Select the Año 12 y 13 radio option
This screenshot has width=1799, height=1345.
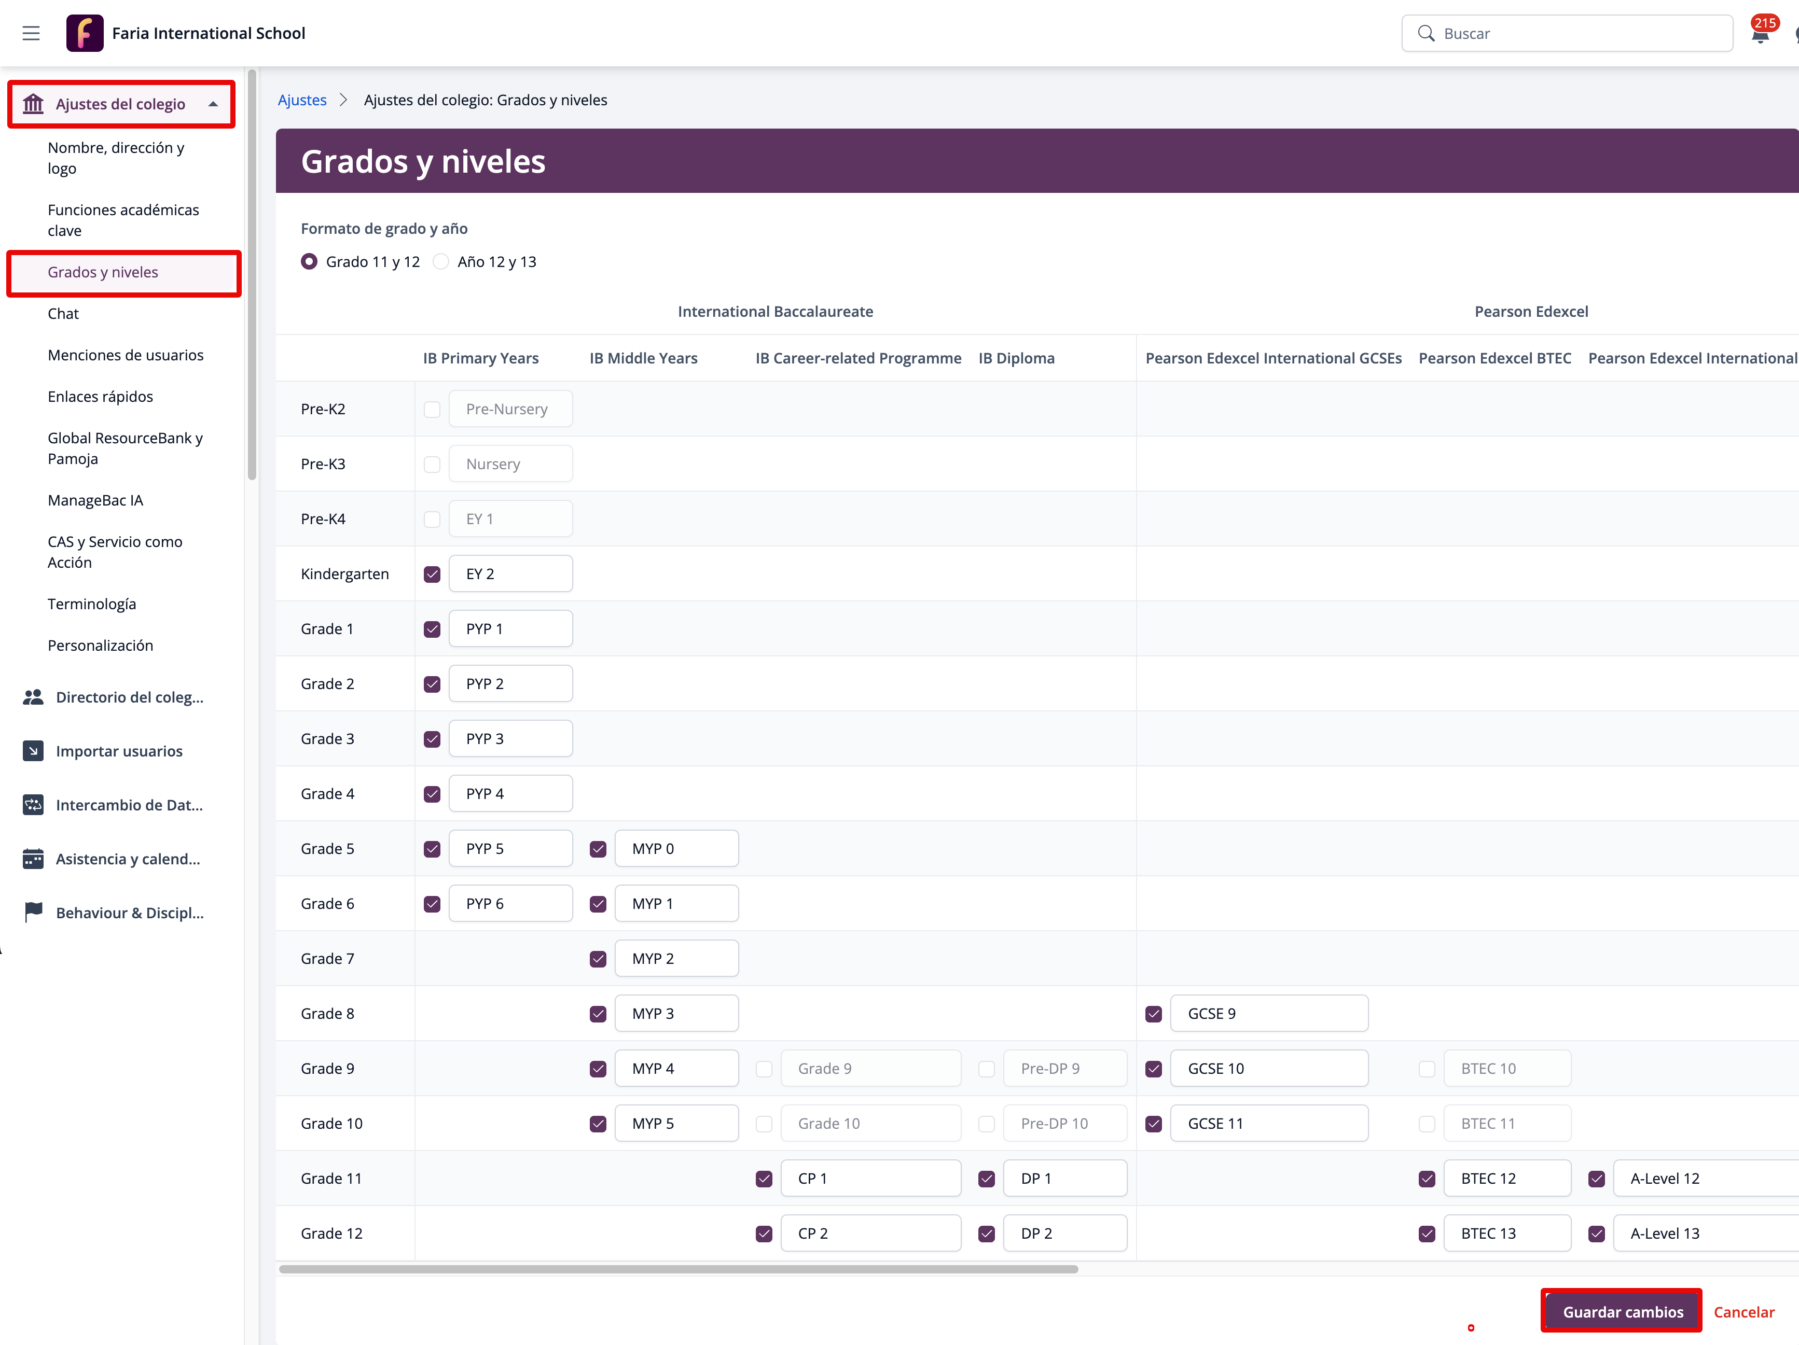click(x=441, y=262)
